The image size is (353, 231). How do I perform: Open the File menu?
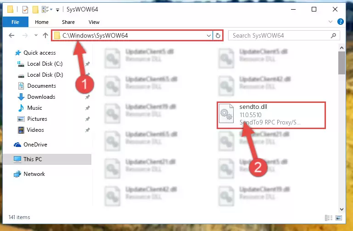[15, 22]
